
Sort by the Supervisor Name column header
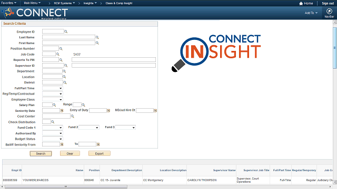[224, 170]
